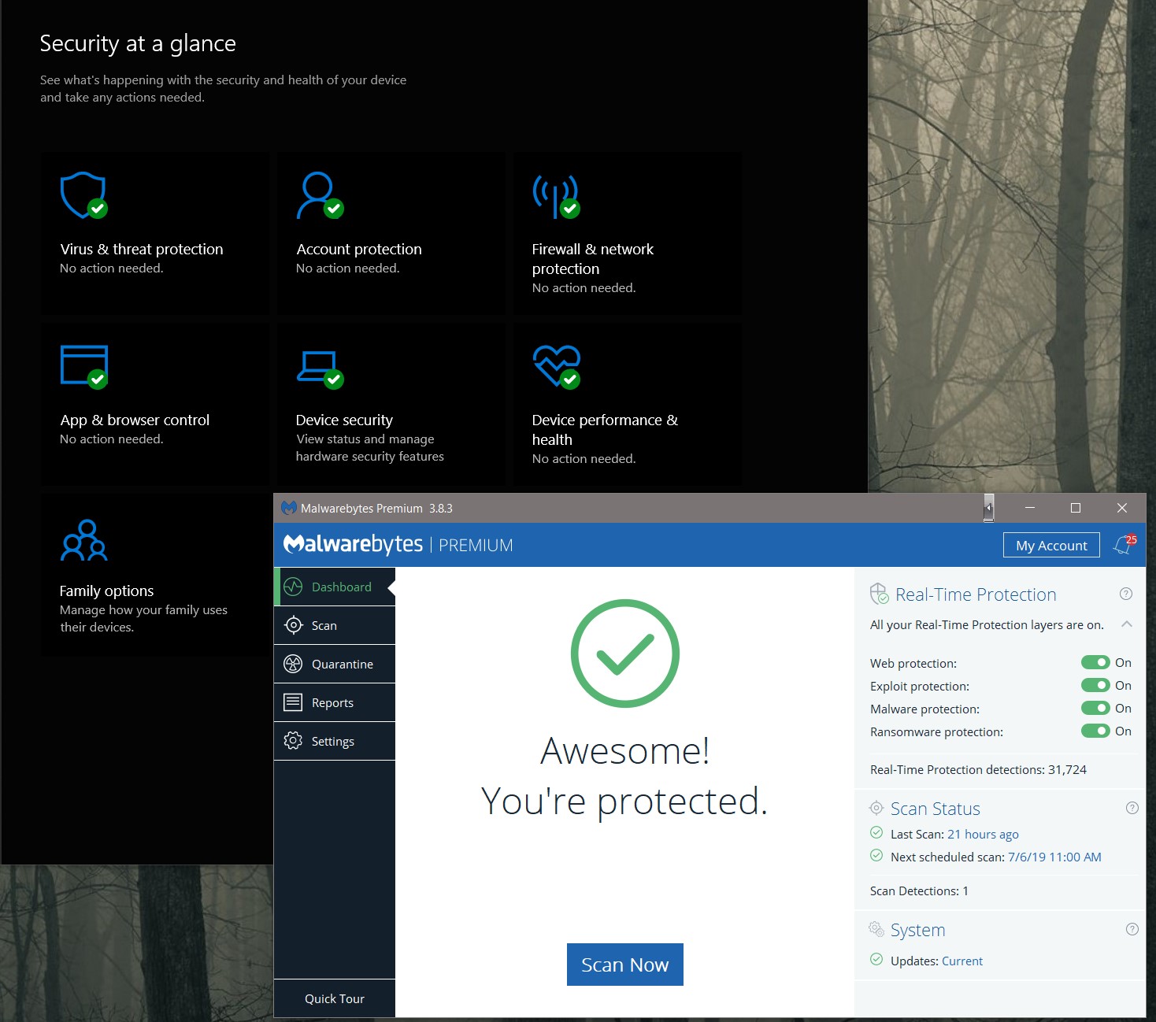Open Firewall & network protection antenna icon
Screen dimensions: 1156x1022
(556, 196)
